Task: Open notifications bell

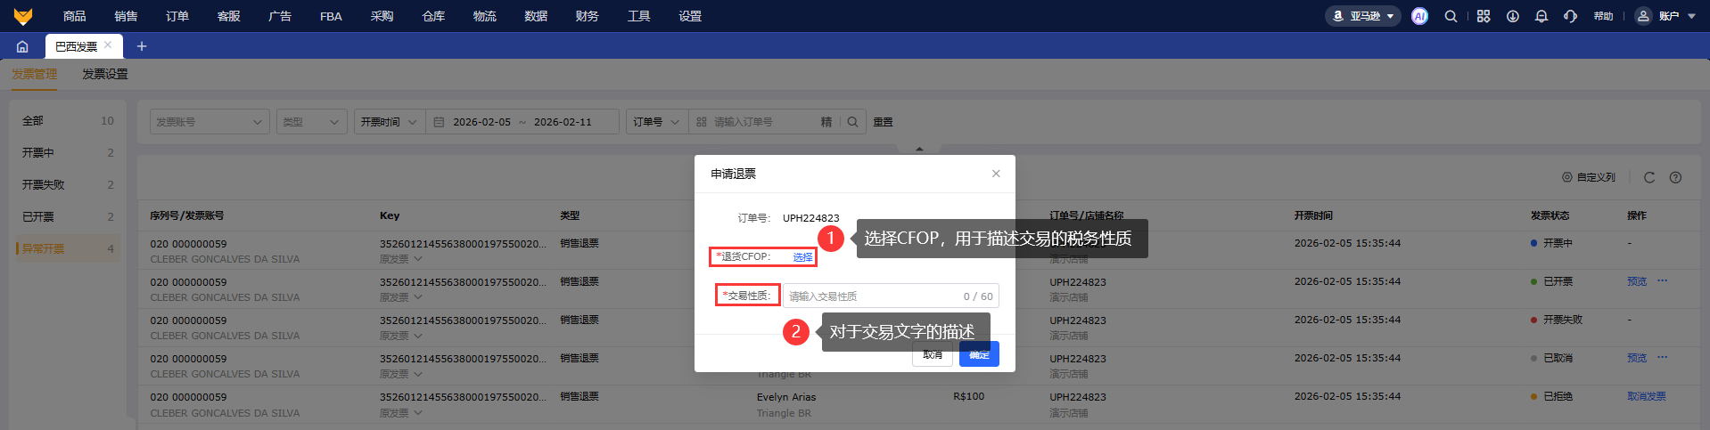Action: tap(1541, 16)
